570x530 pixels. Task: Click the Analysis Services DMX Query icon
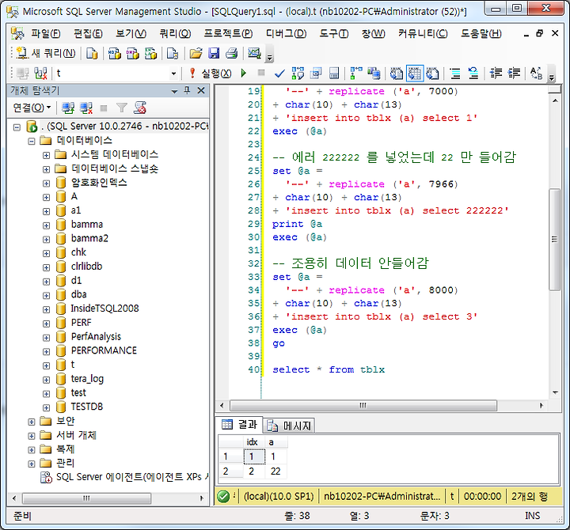coord(133,54)
